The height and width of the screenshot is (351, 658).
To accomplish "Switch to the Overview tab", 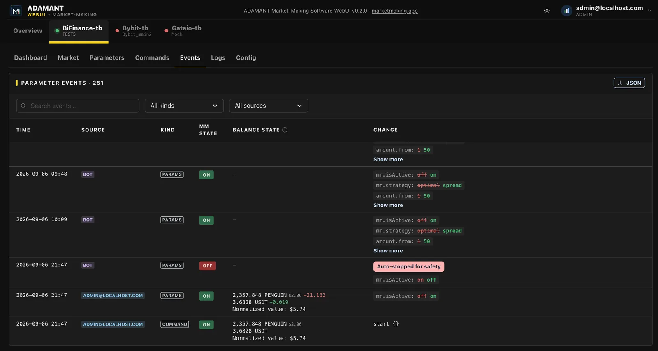I will click(x=28, y=31).
